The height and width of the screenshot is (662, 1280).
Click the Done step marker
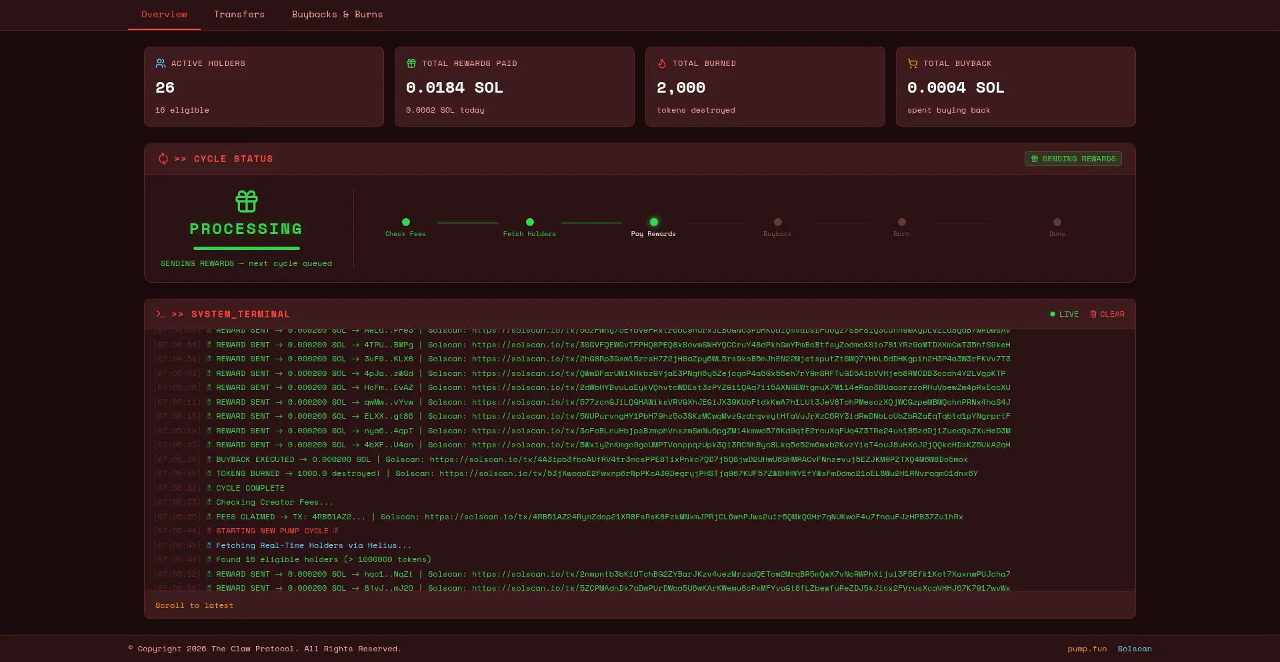[1057, 222]
